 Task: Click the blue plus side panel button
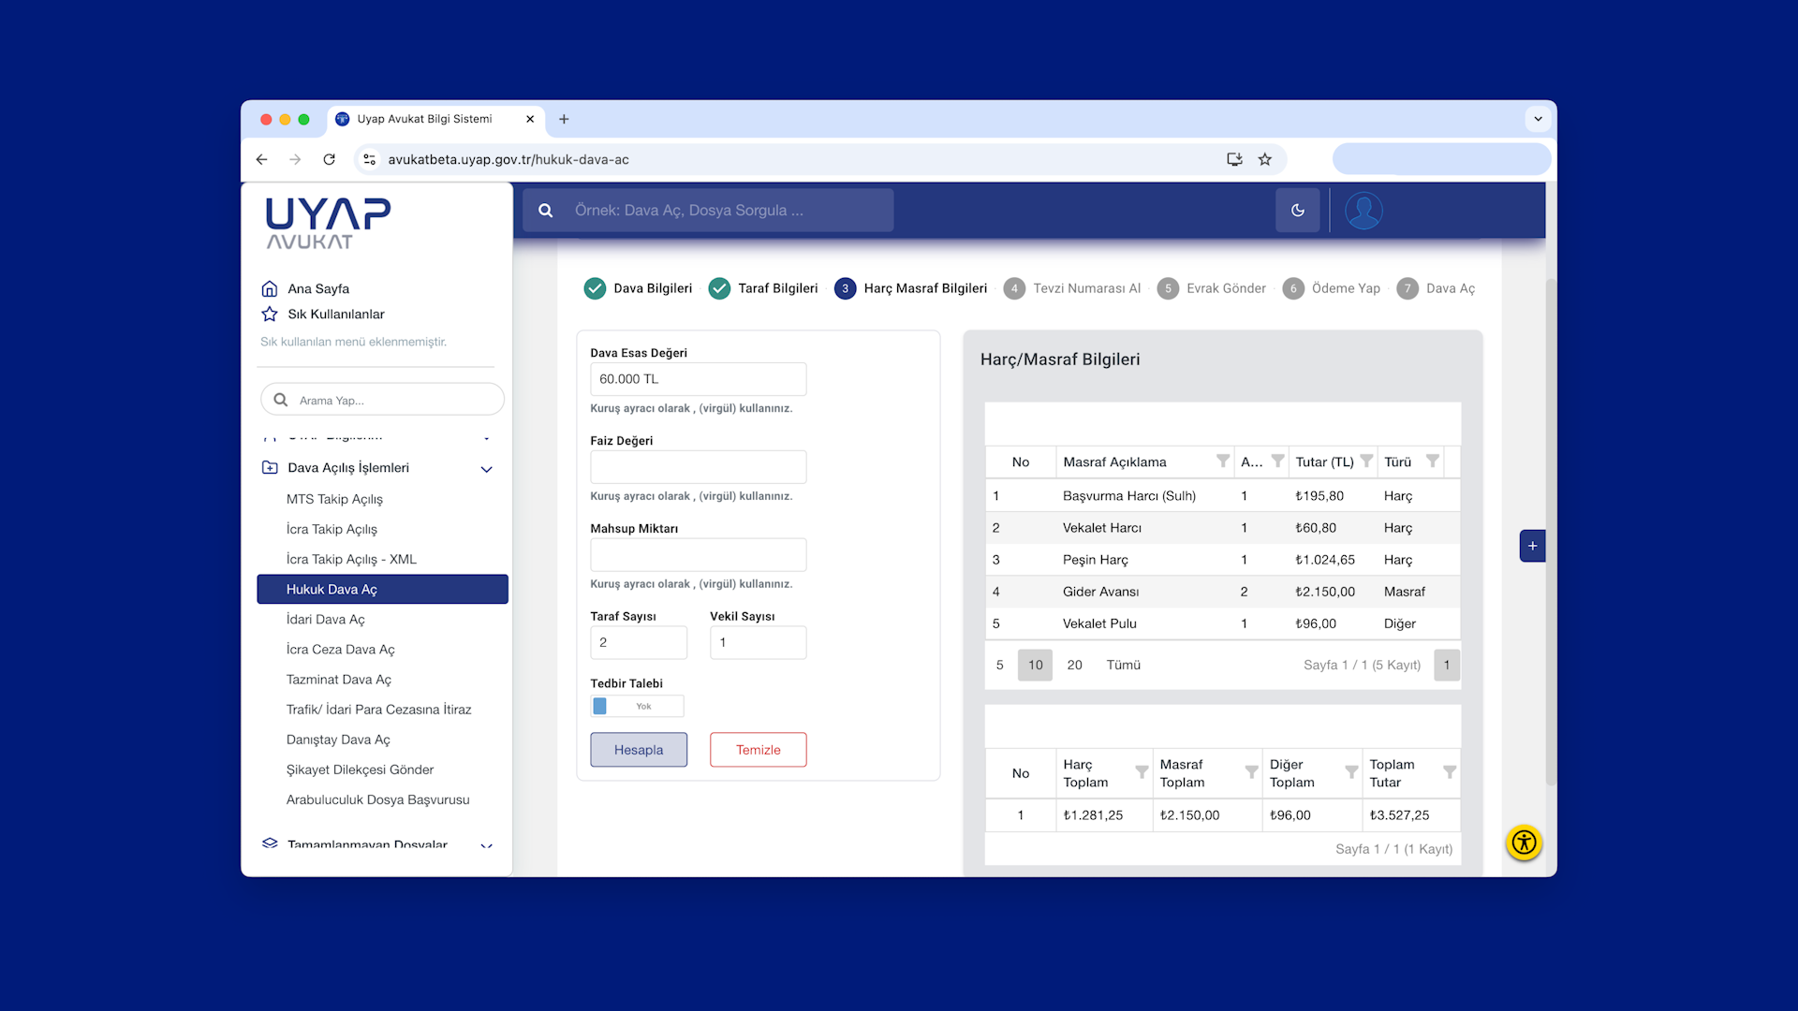[x=1532, y=546]
